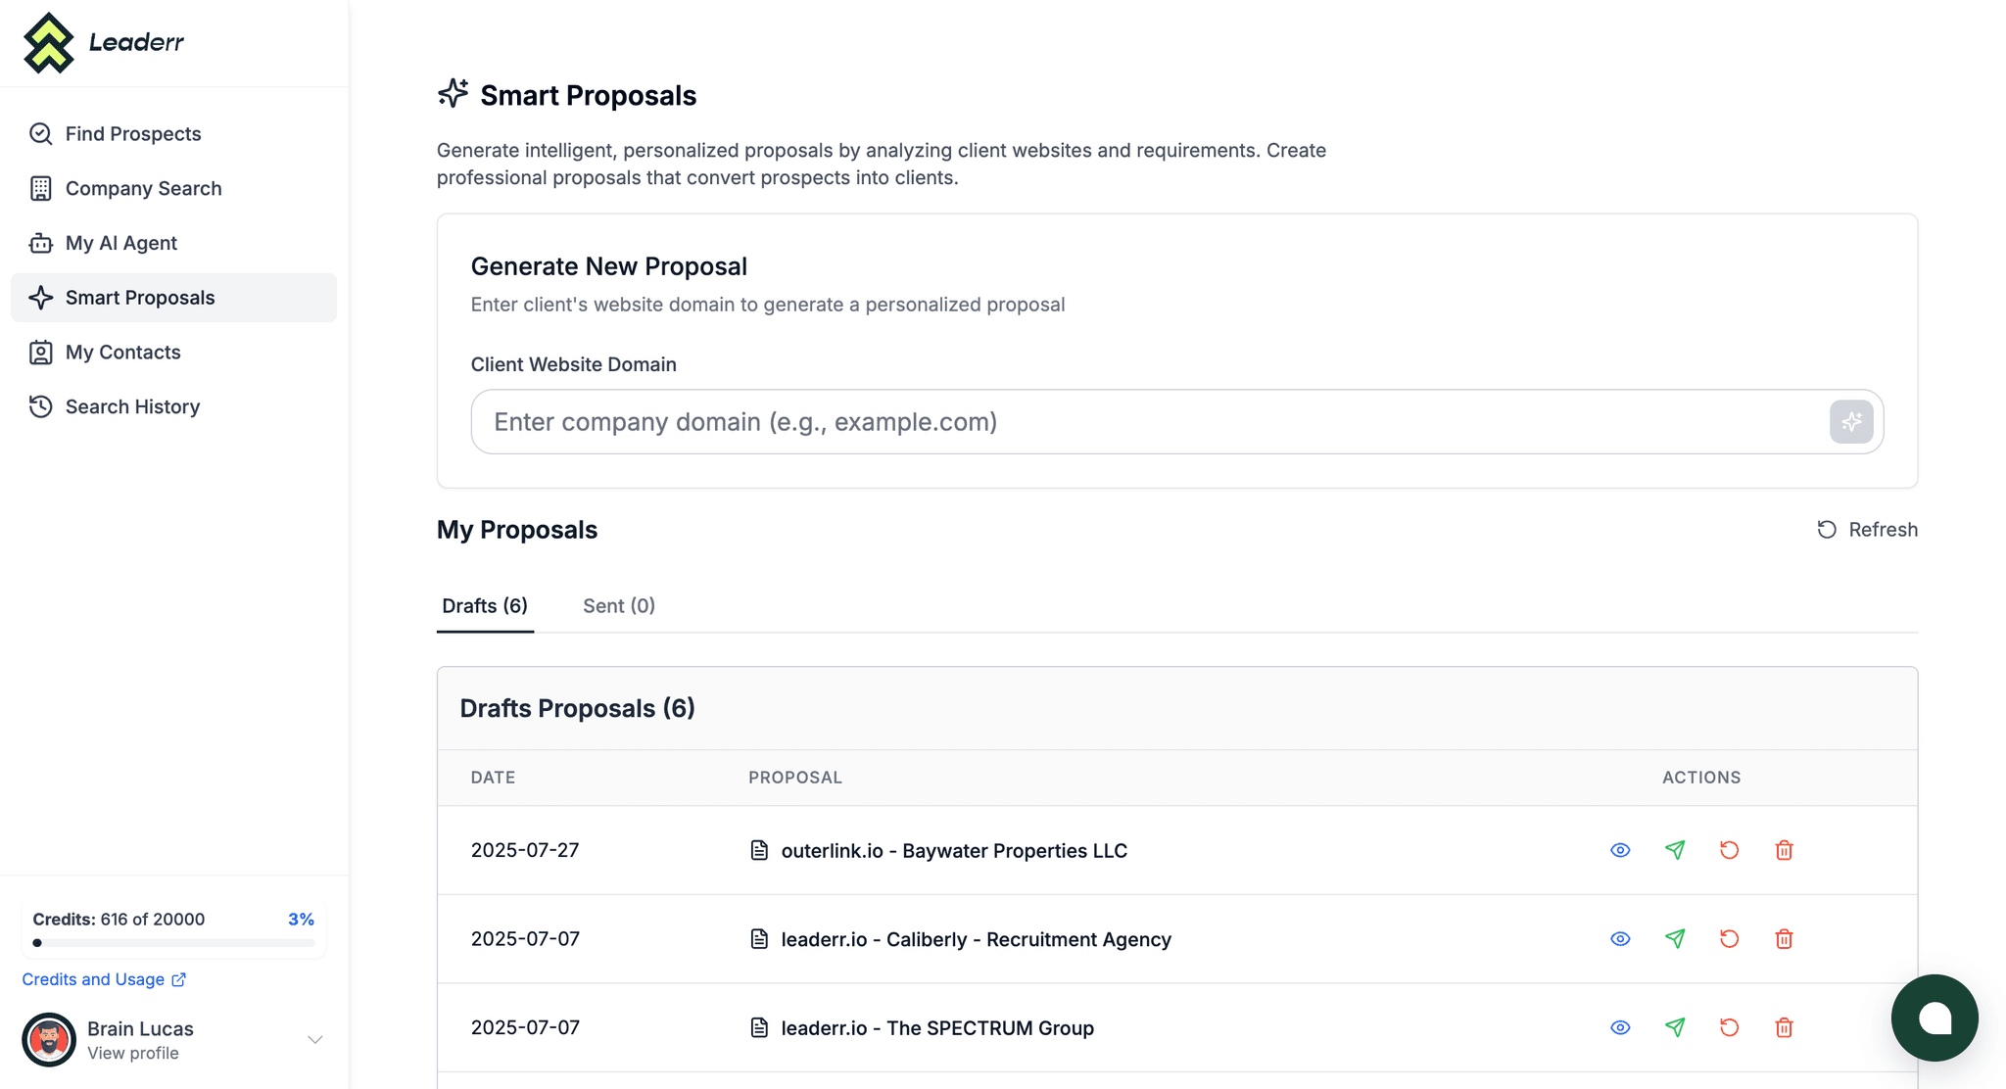Click the Leaderr logo
Screen dimensions: 2006x1089
[104, 43]
